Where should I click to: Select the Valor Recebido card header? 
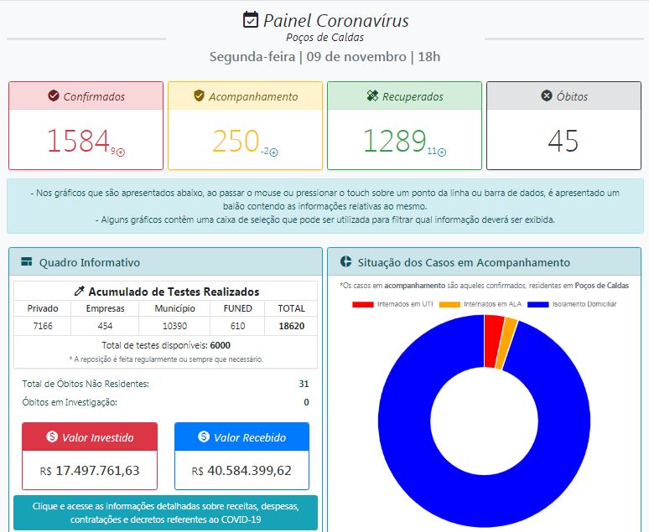pyautogui.click(x=241, y=436)
